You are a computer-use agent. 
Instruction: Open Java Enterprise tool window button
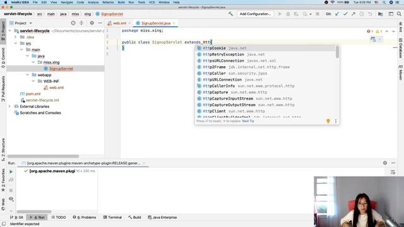pos(162,217)
